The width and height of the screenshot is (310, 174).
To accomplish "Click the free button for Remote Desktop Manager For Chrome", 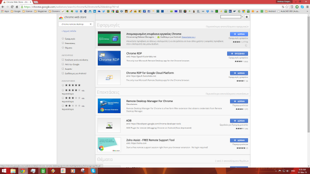I will 239,101.
